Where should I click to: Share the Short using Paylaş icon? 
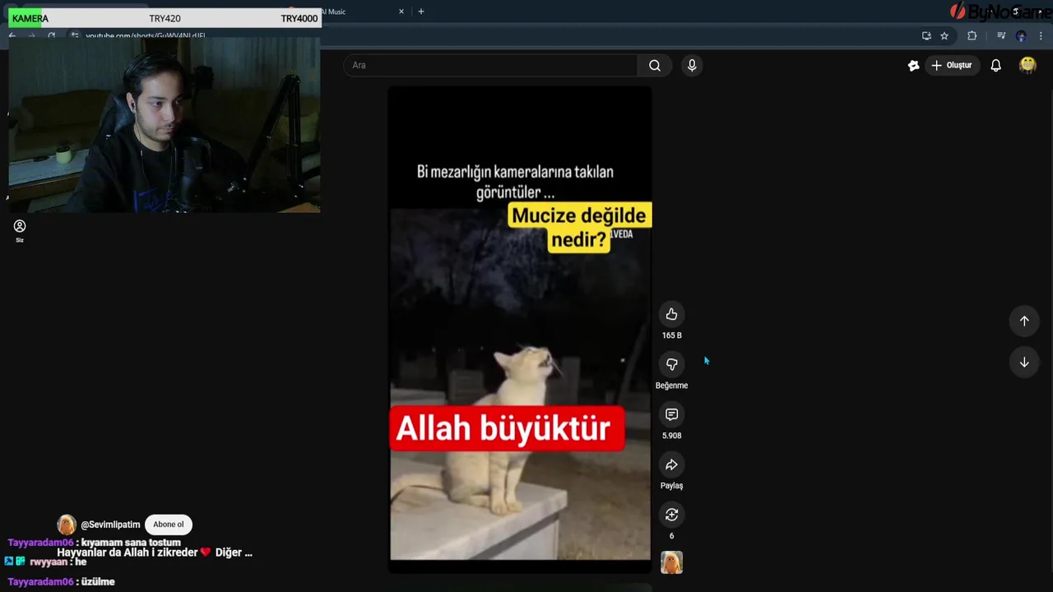tap(671, 465)
